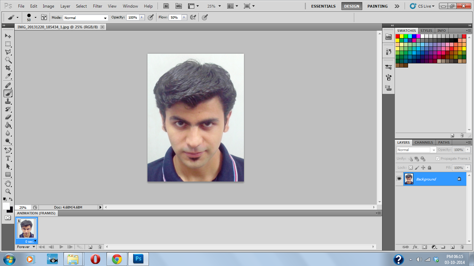Toggle airbrush mode in options bar
Screen dimensions: 474x266
pyautogui.click(x=193, y=17)
